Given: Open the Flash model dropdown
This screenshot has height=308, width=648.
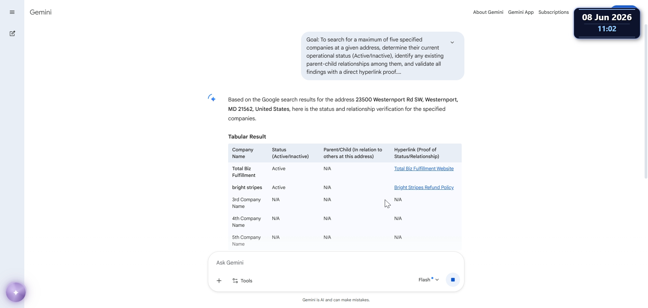Looking at the screenshot, I should [x=428, y=280].
